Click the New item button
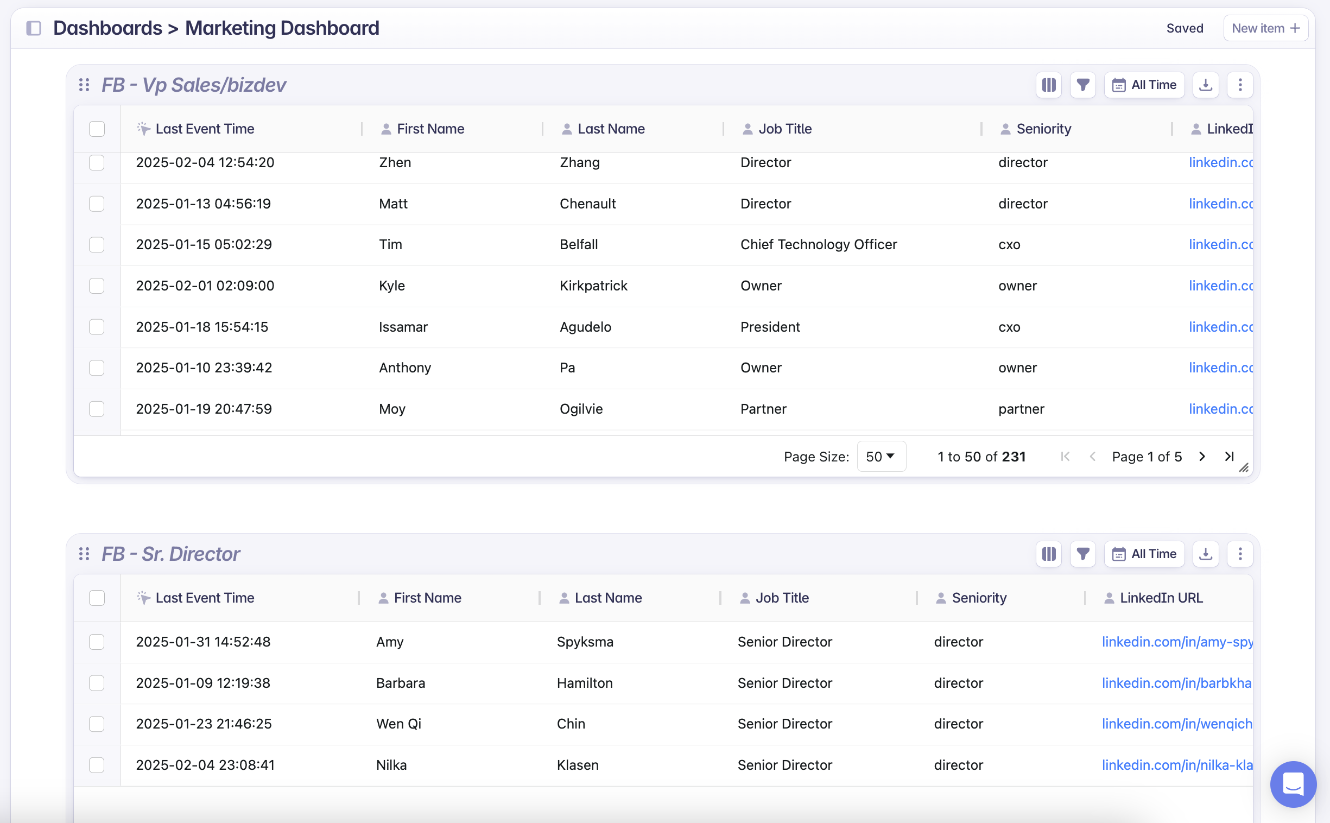Screen dimensions: 1330x823 [1266, 28]
